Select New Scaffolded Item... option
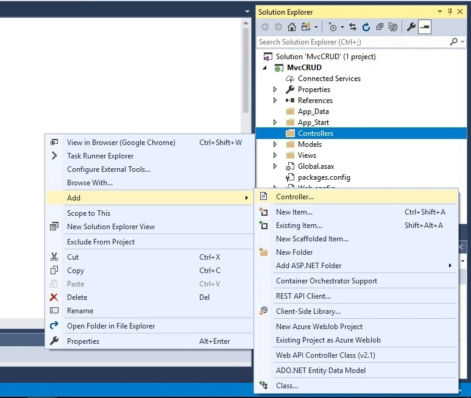Viewport: 471px width, 398px height. (x=356, y=239)
